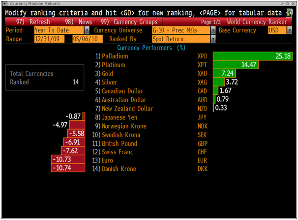
Task: Click 97) Refresh button
Action: 33,22
